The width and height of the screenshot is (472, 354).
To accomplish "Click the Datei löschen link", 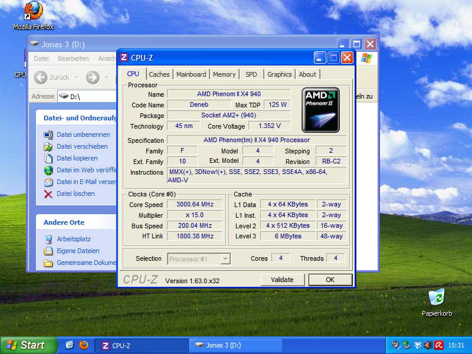I will pyautogui.click(x=76, y=194).
